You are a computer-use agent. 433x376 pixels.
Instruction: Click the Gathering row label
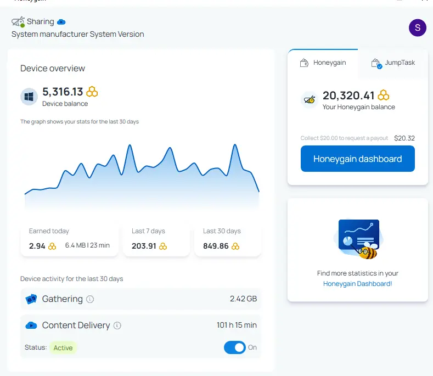63,299
